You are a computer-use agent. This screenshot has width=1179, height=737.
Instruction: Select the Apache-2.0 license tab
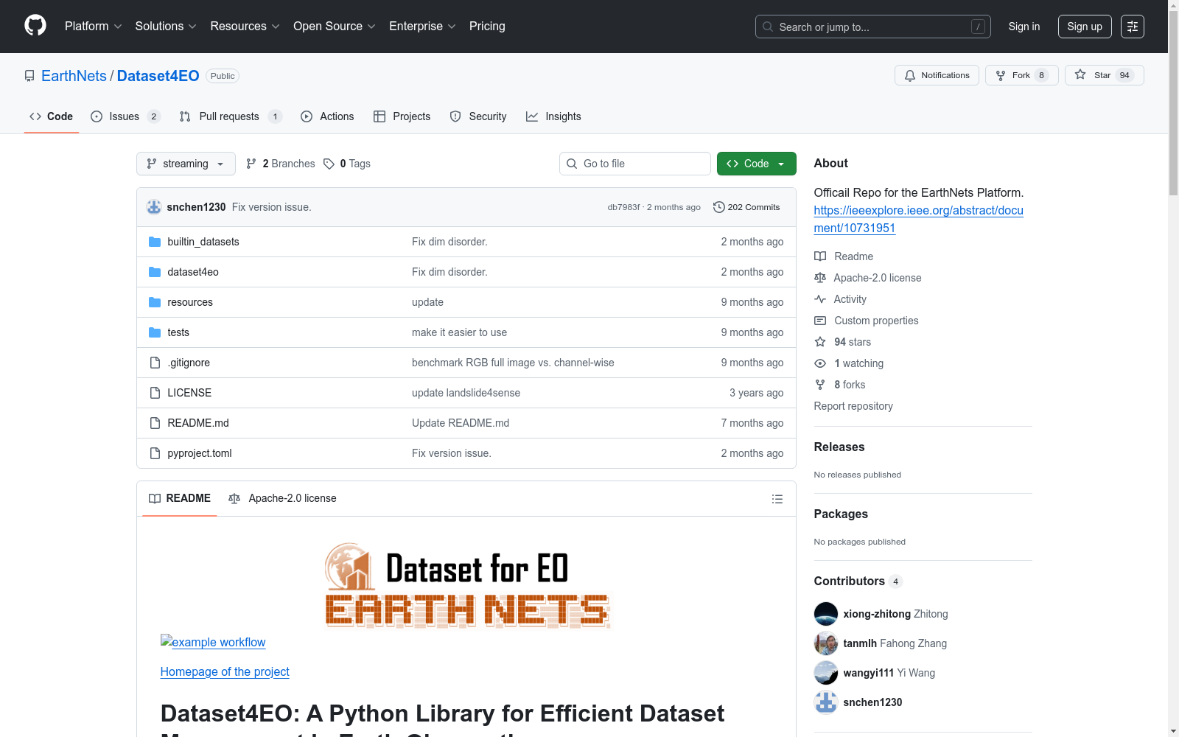click(x=283, y=498)
